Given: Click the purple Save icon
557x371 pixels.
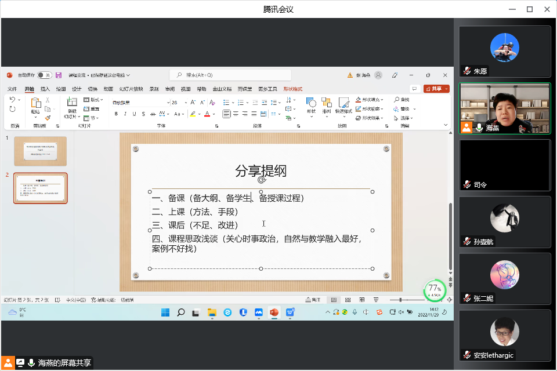Looking at the screenshot, I should click(x=59, y=75).
